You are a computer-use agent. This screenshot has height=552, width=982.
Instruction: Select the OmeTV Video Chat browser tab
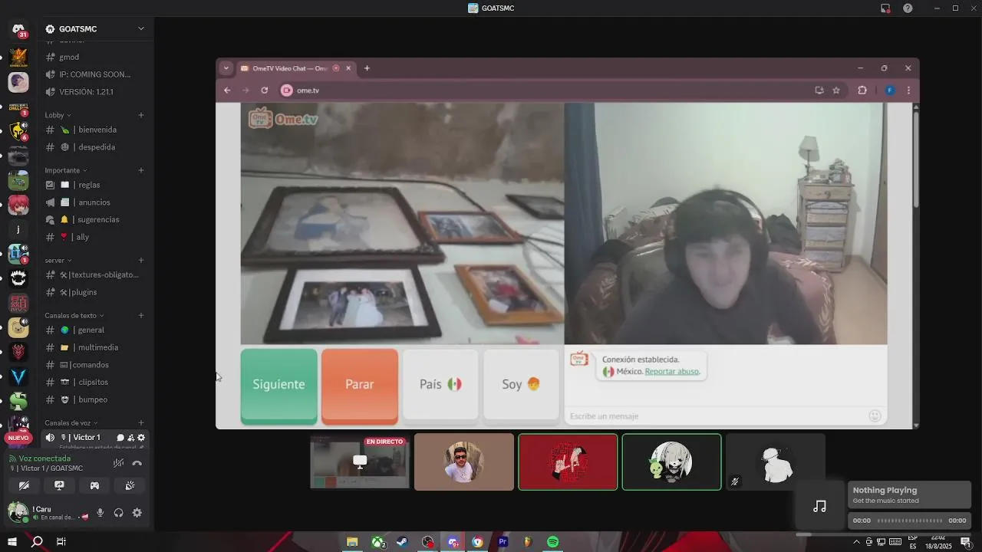pos(295,68)
